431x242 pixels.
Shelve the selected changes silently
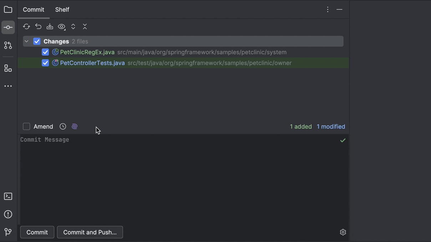[50, 26]
